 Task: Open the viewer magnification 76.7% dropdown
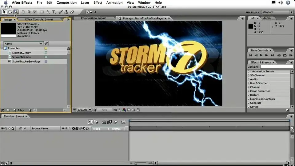coord(84,110)
